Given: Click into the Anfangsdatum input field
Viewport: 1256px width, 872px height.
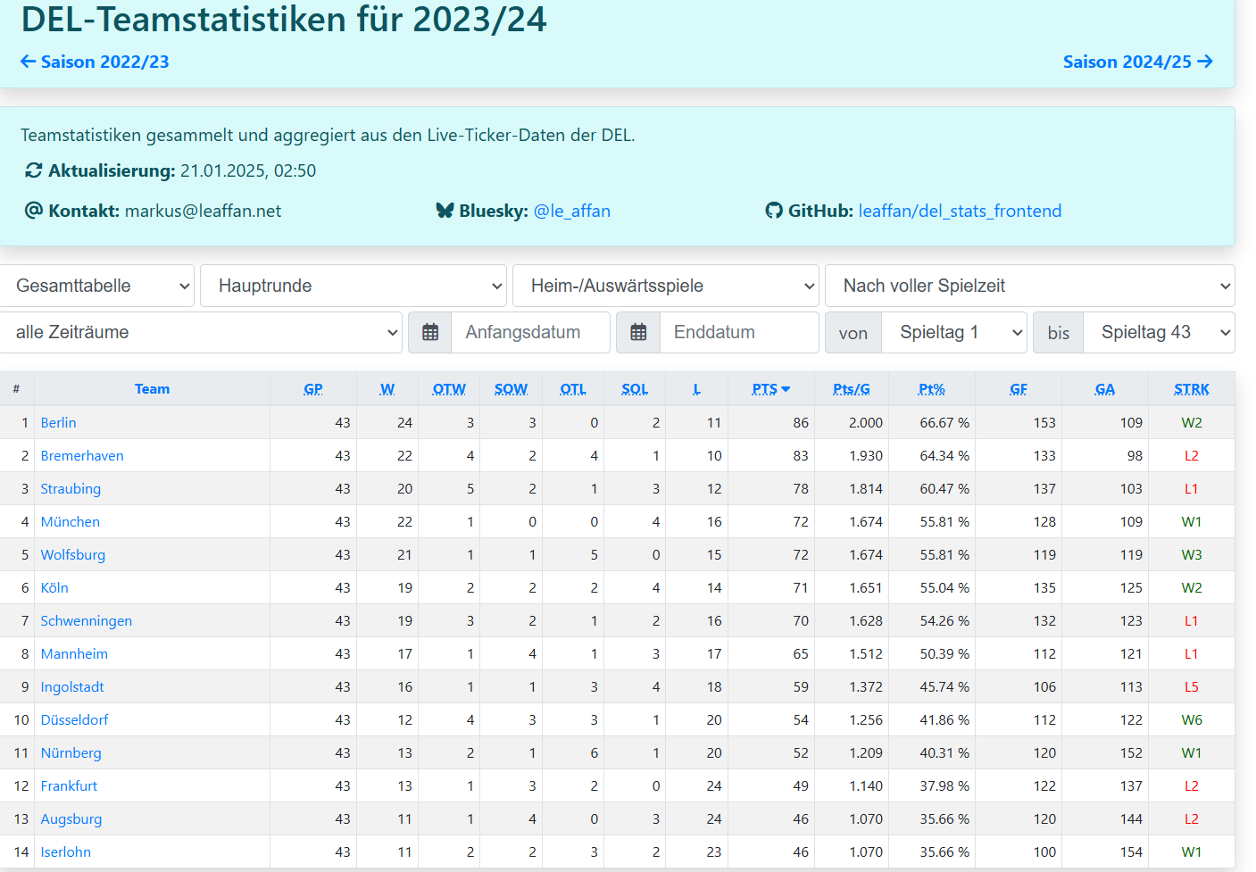Looking at the screenshot, I should [530, 332].
